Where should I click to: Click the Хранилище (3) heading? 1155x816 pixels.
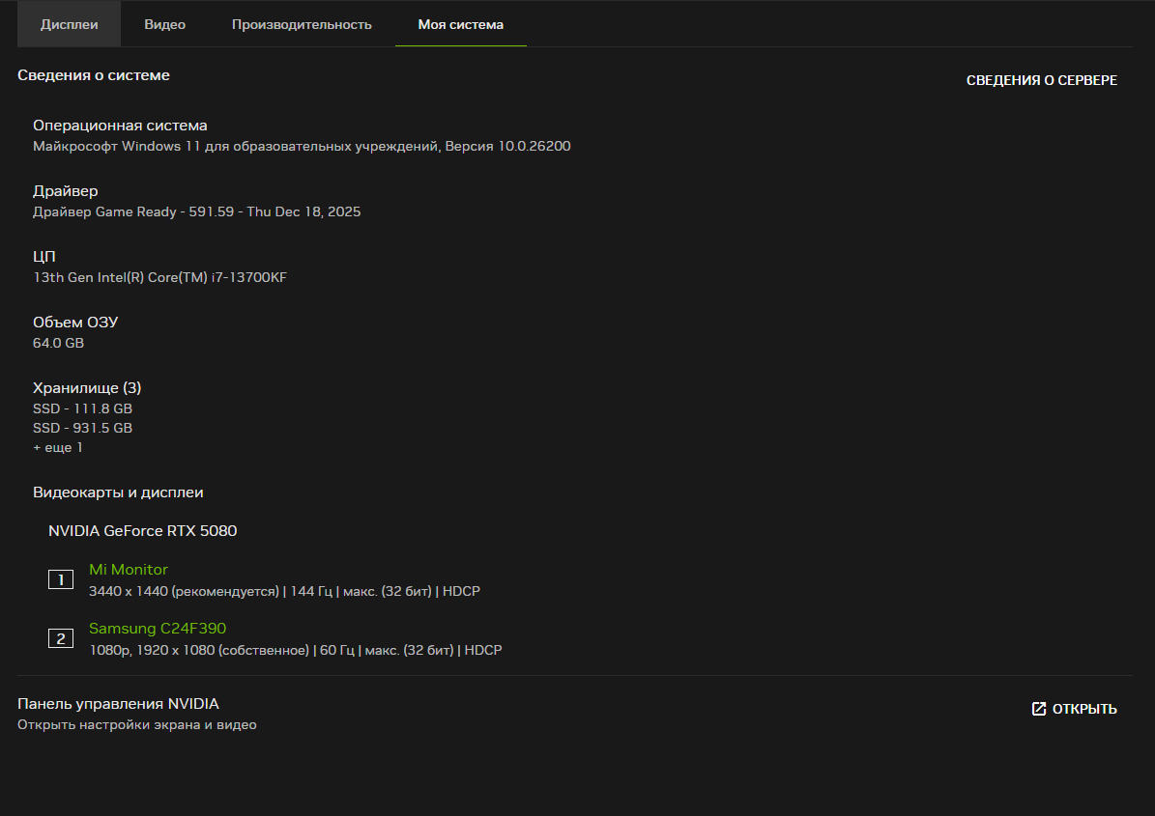tap(87, 387)
